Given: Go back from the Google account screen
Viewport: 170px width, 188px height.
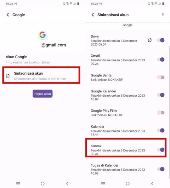Looking at the screenshot, I should coord(8,15).
